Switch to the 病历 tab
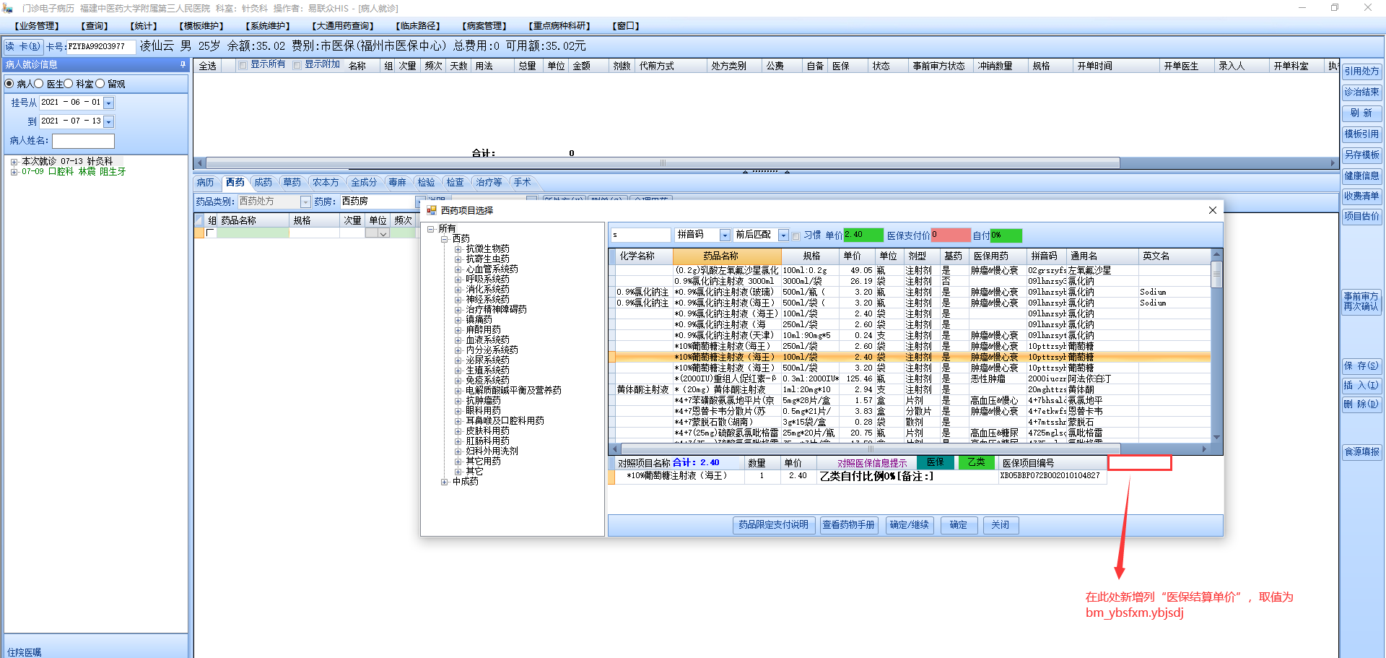The width and height of the screenshot is (1386, 658). (x=206, y=183)
